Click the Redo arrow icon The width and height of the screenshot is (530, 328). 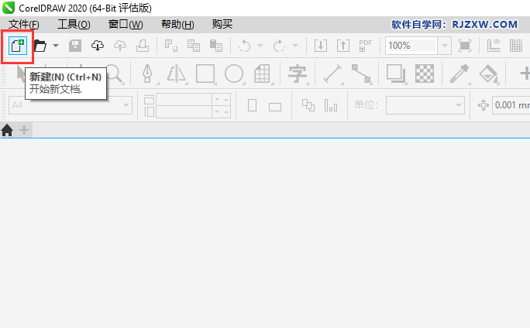click(279, 46)
